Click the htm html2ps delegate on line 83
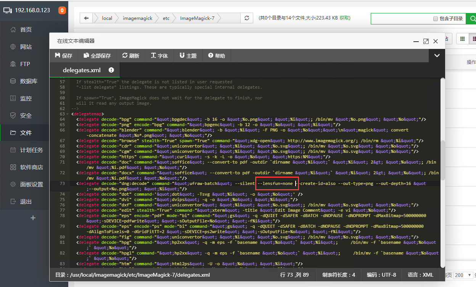This screenshot has width=476, height=287. (189, 264)
